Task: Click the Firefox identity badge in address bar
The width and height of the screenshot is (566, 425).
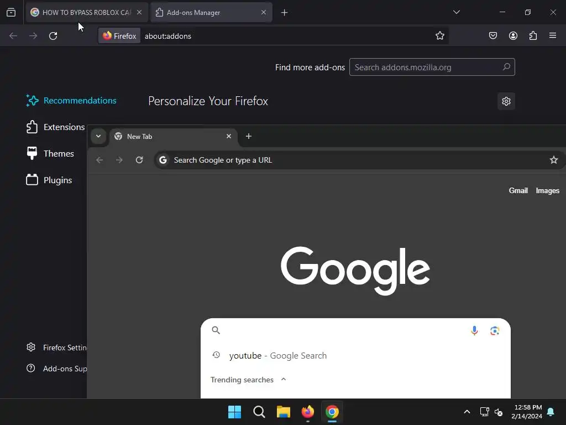Action: [119, 36]
